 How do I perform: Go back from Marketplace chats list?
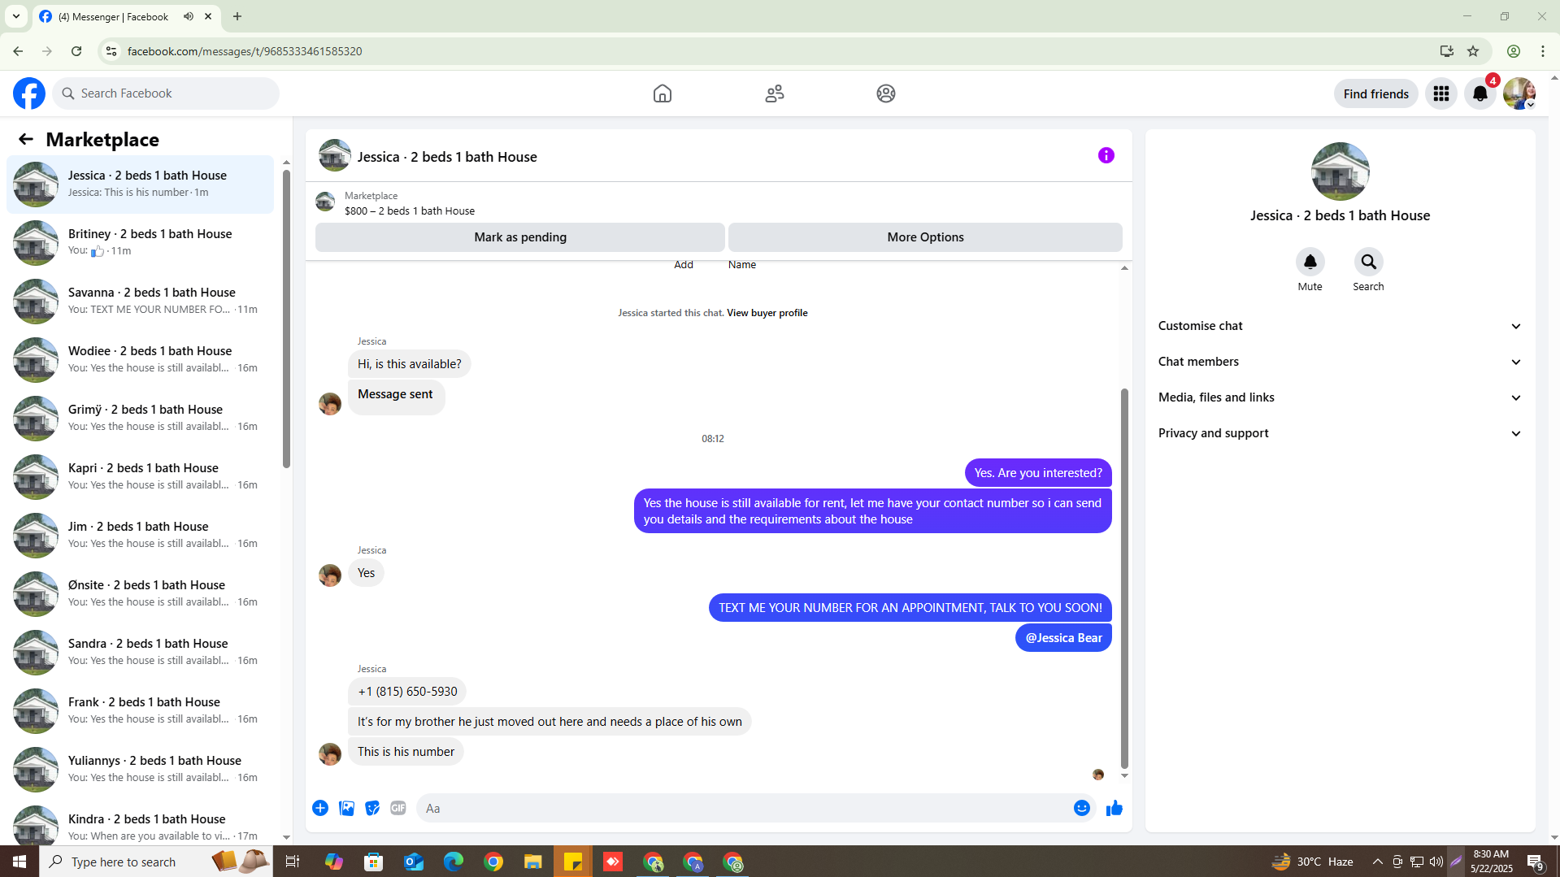pos(26,139)
